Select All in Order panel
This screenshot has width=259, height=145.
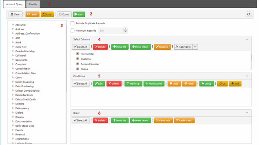81,120
